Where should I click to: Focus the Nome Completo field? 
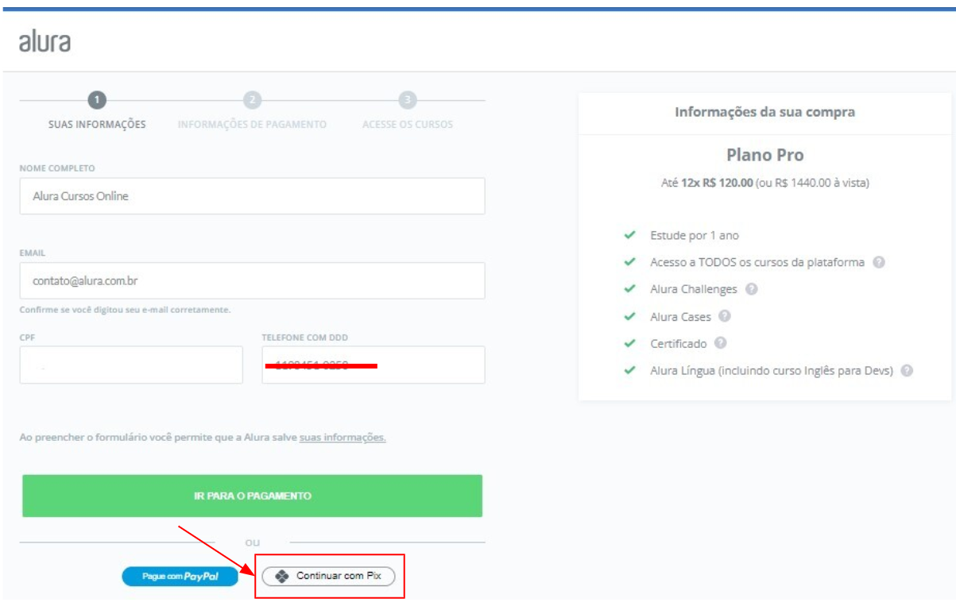click(x=252, y=196)
